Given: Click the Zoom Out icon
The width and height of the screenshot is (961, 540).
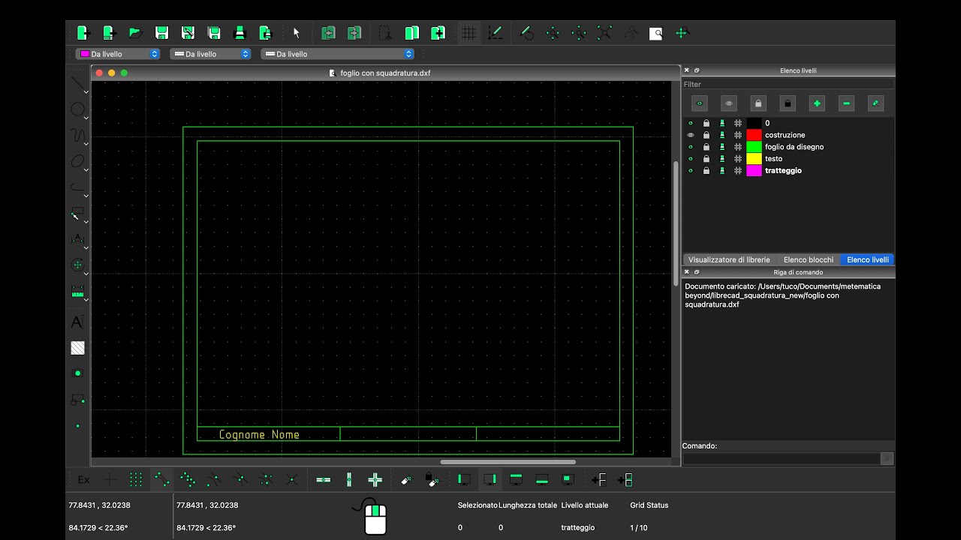Looking at the screenshot, I should [x=579, y=33].
